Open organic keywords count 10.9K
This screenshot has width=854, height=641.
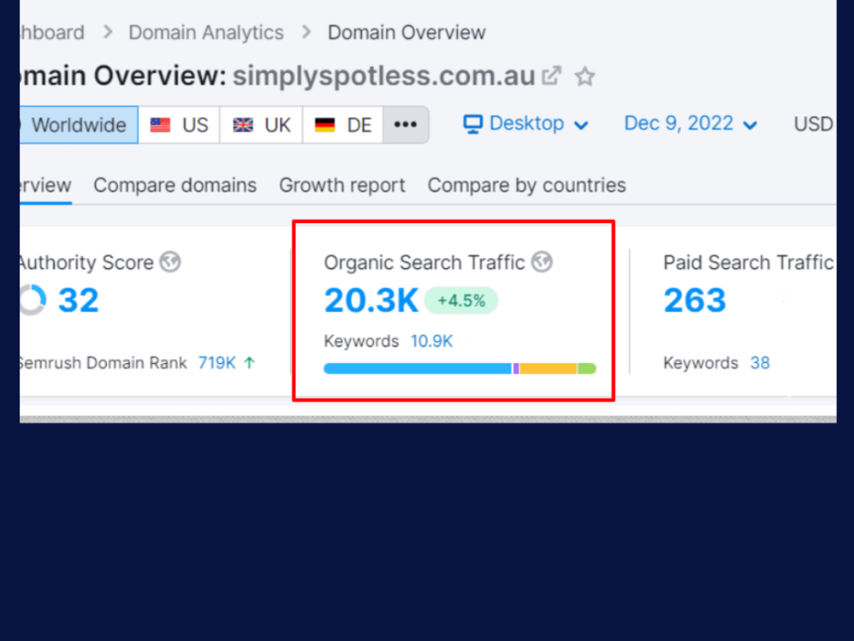(x=431, y=341)
